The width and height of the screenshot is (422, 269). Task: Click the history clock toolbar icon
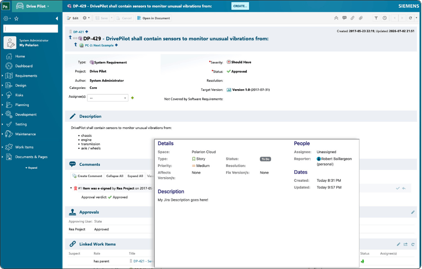(x=384, y=18)
